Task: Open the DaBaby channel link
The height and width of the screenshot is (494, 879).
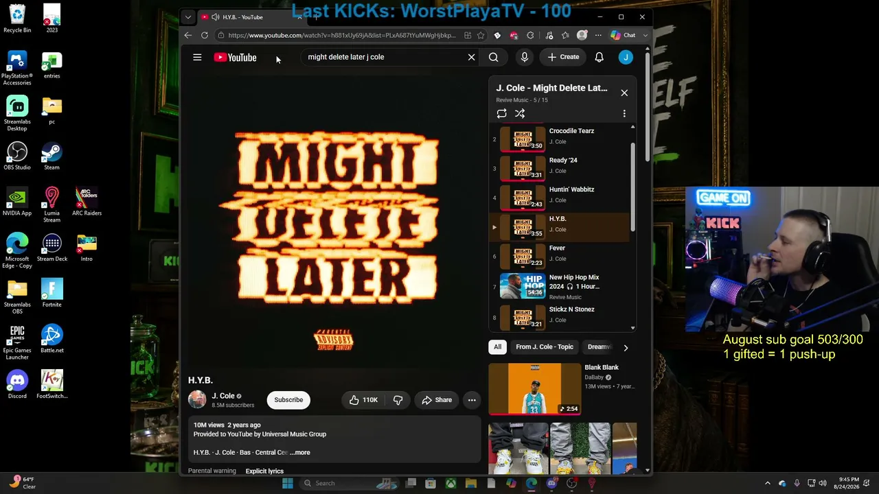Action: point(594,377)
